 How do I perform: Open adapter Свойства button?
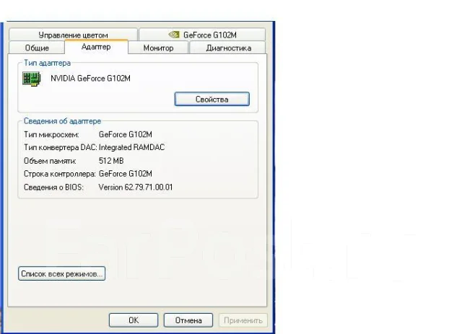click(212, 99)
